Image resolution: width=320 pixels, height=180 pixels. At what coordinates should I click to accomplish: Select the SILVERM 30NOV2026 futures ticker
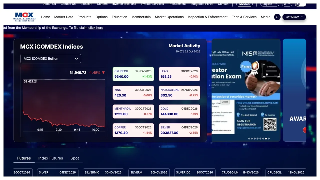tap(149, 172)
